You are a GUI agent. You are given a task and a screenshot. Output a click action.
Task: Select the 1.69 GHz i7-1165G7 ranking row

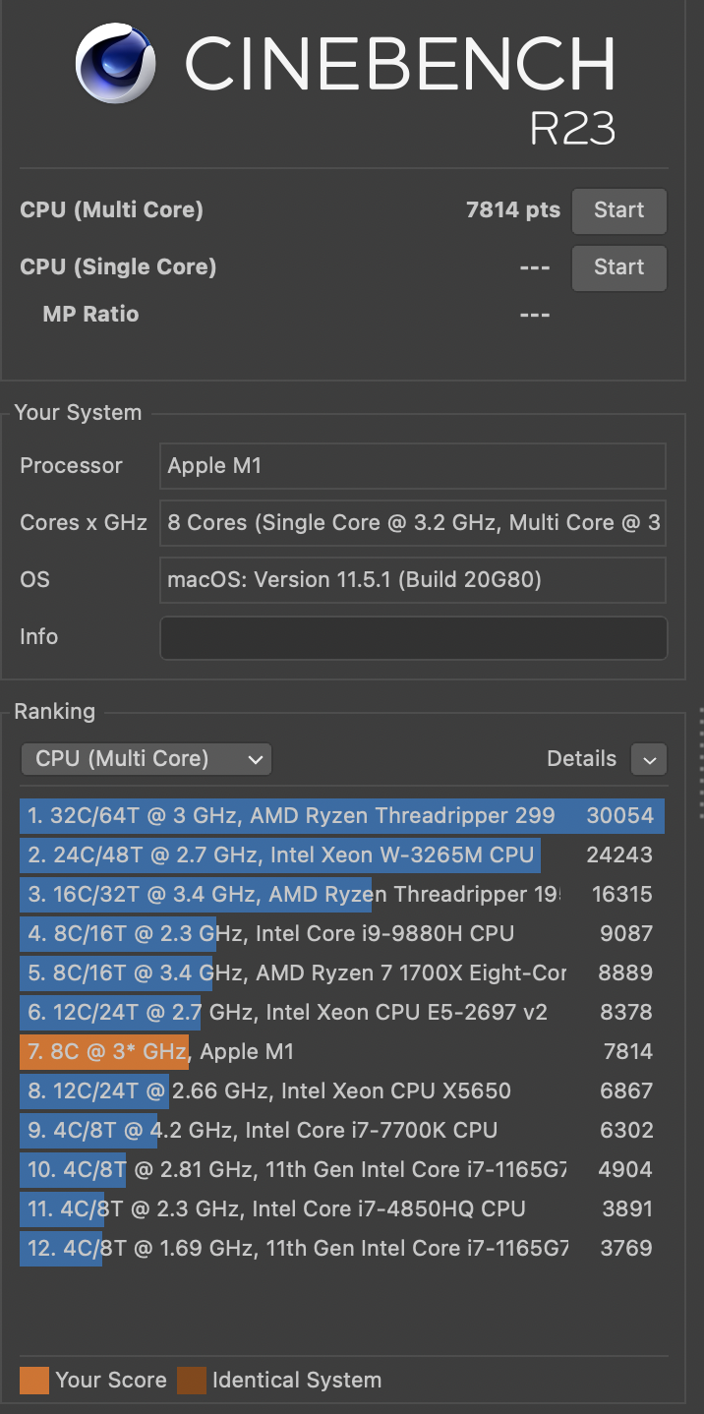pos(342,1248)
